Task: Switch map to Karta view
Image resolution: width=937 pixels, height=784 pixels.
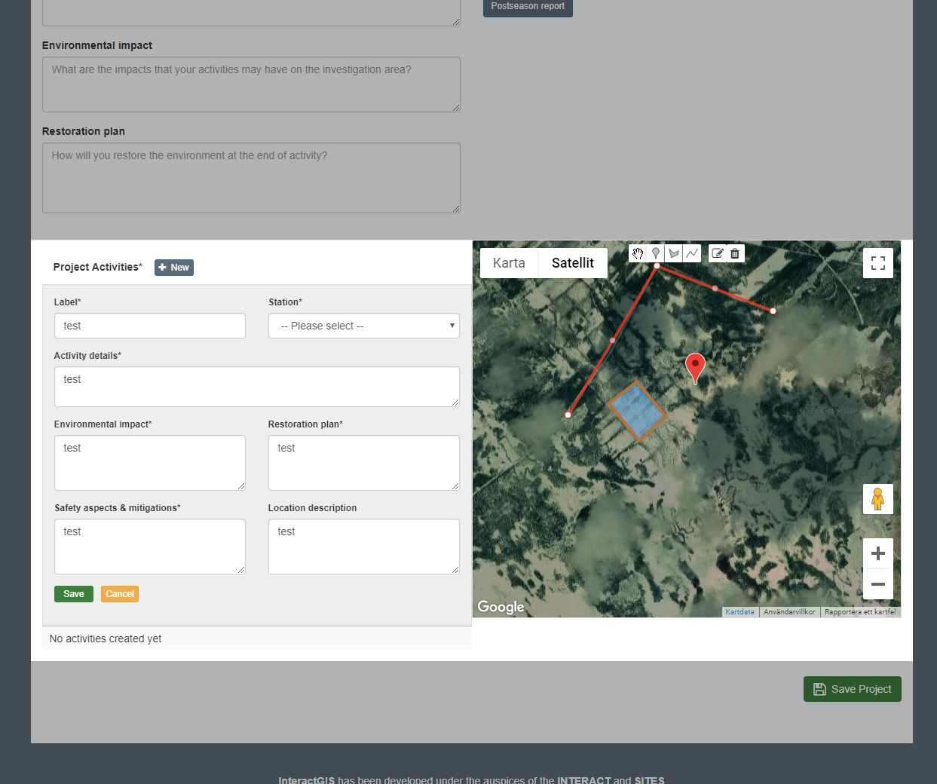Action: point(509,263)
